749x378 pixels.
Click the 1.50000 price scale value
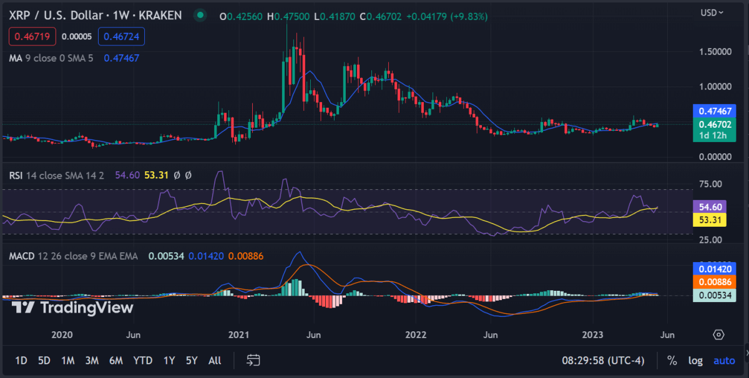(x=717, y=51)
